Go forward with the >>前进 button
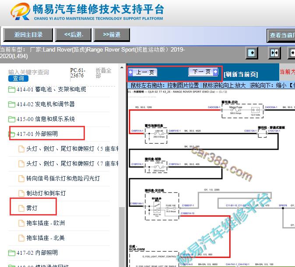Image resolution: width=295 pixels, height=267 pixels. coord(112,35)
